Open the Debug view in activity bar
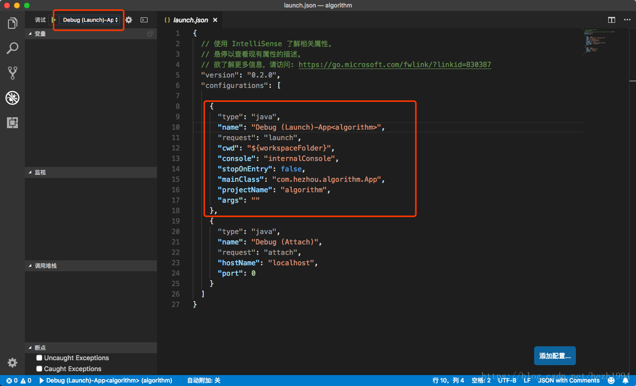 tap(12, 98)
